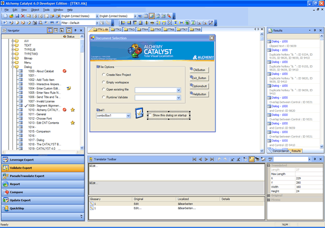The width and height of the screenshot is (325, 228).
Task: Click the Save disk icon
Action: (x=17, y=16)
